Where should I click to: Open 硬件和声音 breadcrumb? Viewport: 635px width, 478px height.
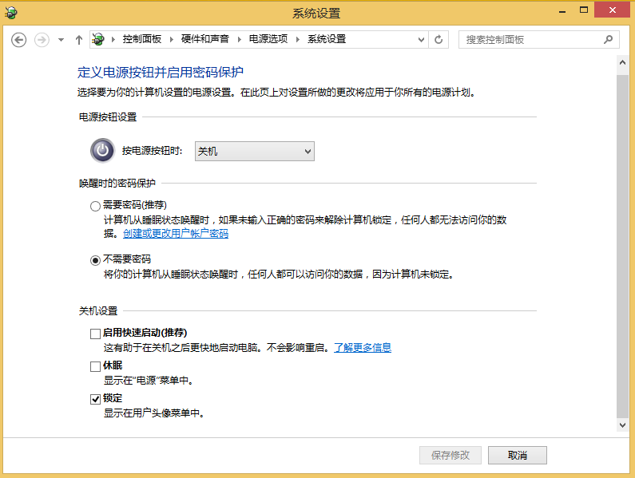pos(205,39)
